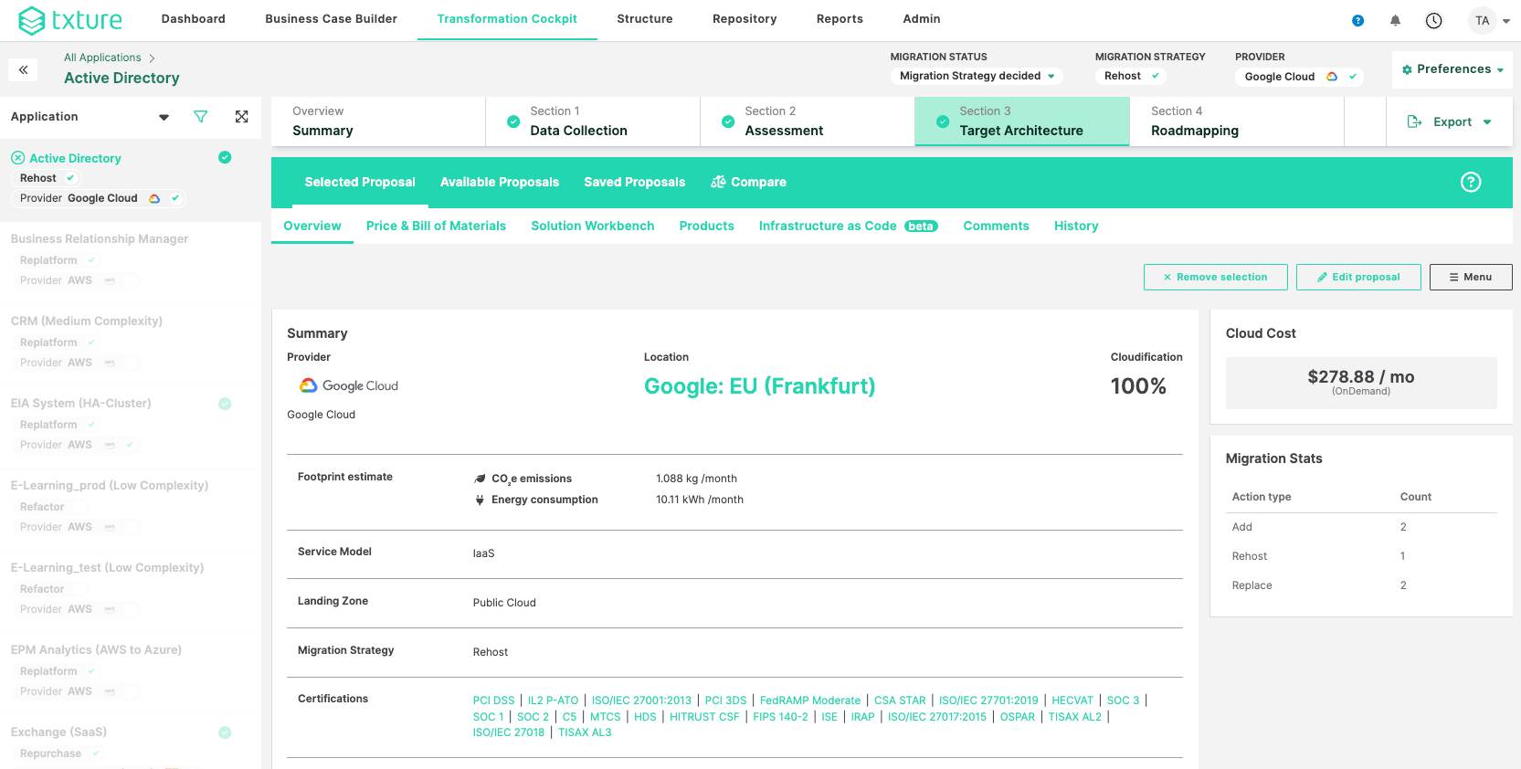Click Google Cloud provider logo in Summary
This screenshot has height=769, width=1521.
(x=349, y=385)
